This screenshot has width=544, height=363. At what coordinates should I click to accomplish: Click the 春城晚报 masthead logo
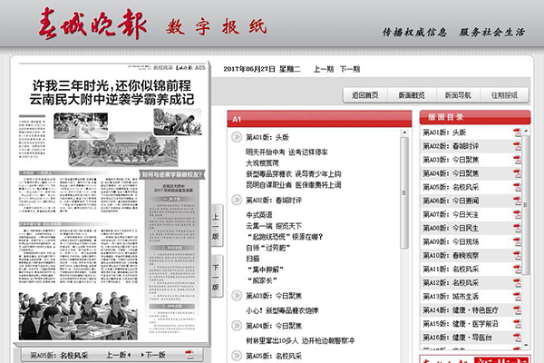tap(92, 24)
